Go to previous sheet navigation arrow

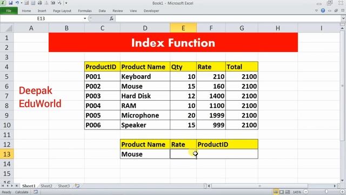click(x=8, y=186)
